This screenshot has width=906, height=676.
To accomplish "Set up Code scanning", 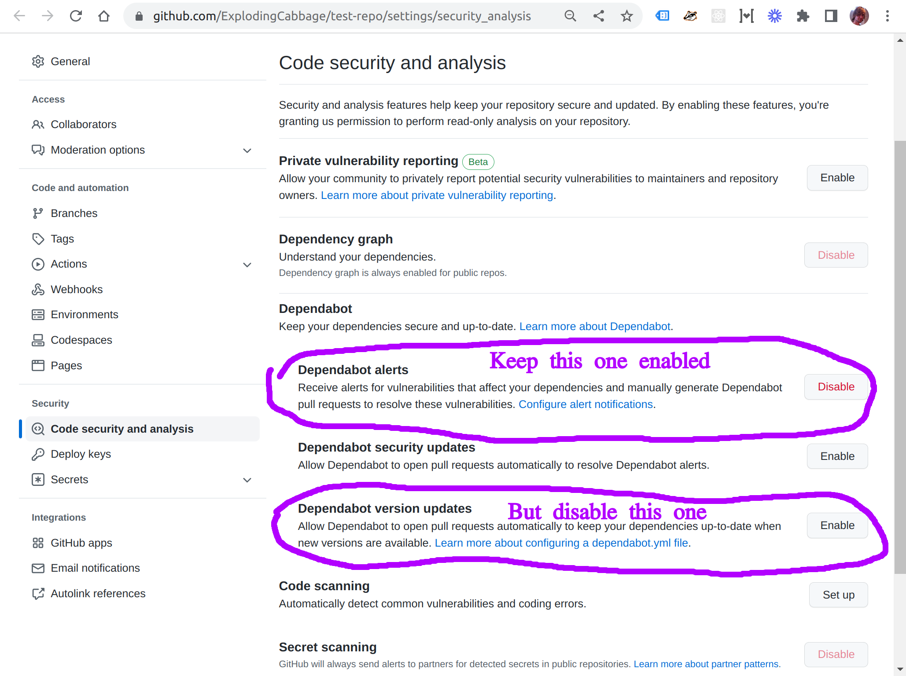I will (x=838, y=595).
